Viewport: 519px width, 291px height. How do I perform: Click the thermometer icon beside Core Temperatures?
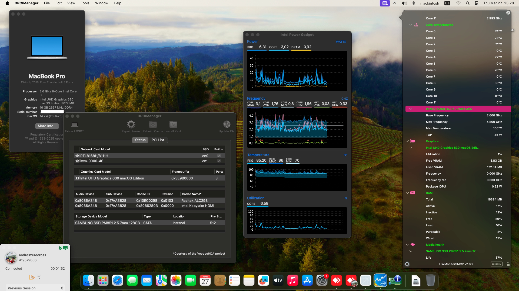tap(416, 25)
